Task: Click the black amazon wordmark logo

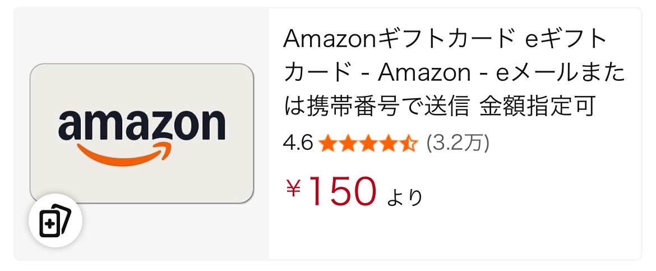Action: click(x=141, y=125)
